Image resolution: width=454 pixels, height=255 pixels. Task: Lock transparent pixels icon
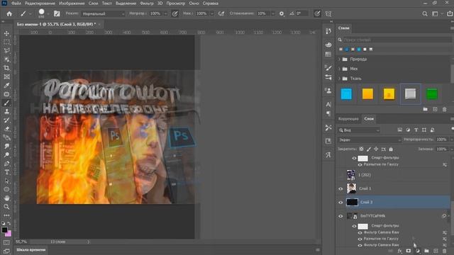361,149
